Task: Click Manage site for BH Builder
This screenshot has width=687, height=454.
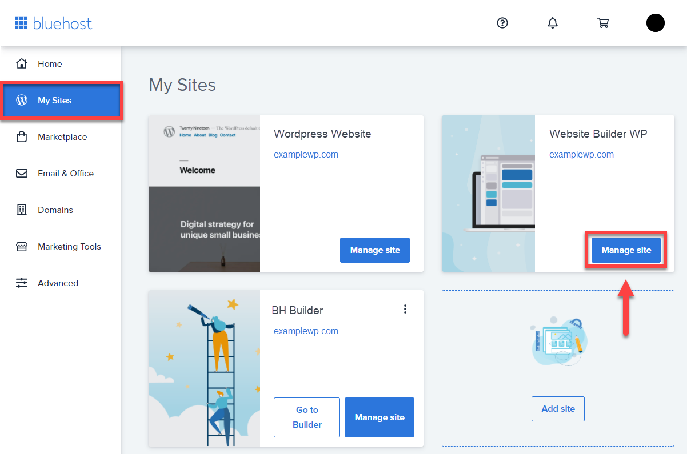Action: pyautogui.click(x=380, y=417)
